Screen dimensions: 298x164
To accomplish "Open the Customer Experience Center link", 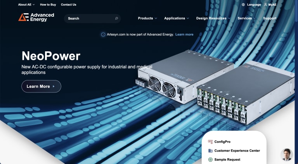I will pos(237,151).
